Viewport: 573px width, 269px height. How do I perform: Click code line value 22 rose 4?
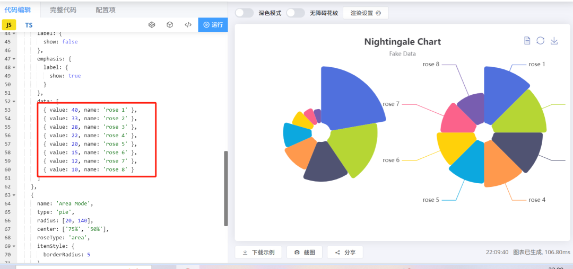click(90, 135)
